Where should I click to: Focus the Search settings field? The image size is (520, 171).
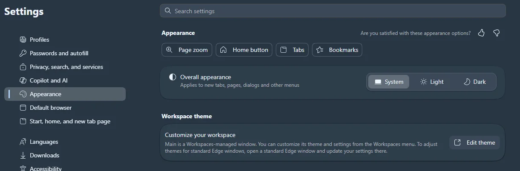[x=332, y=11]
